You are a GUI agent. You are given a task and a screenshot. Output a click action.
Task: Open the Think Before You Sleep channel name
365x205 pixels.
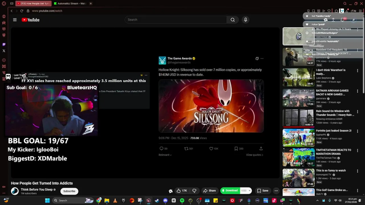[36, 190]
